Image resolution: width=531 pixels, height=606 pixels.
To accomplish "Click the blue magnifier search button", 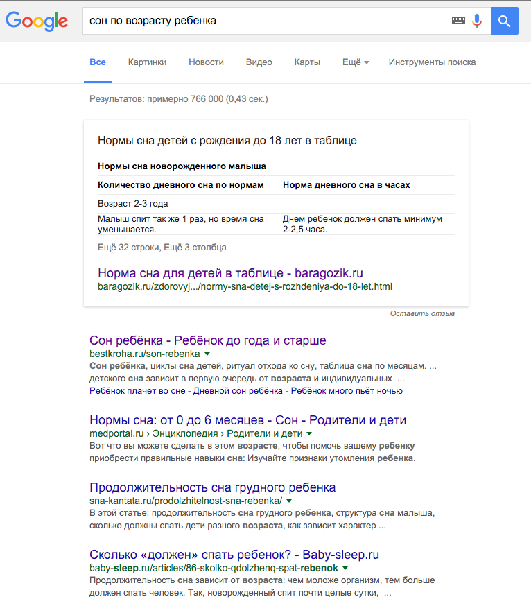I will (x=505, y=21).
